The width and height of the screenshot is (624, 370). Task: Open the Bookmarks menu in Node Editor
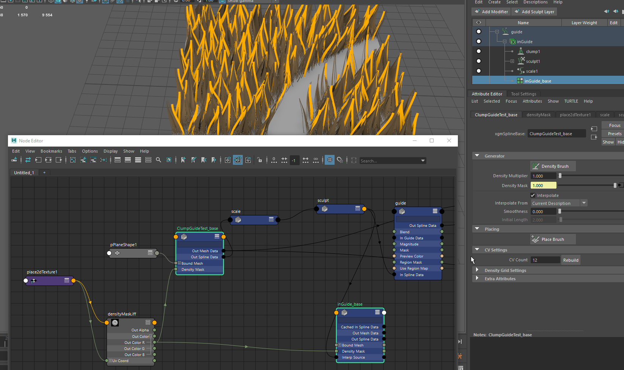pos(51,151)
